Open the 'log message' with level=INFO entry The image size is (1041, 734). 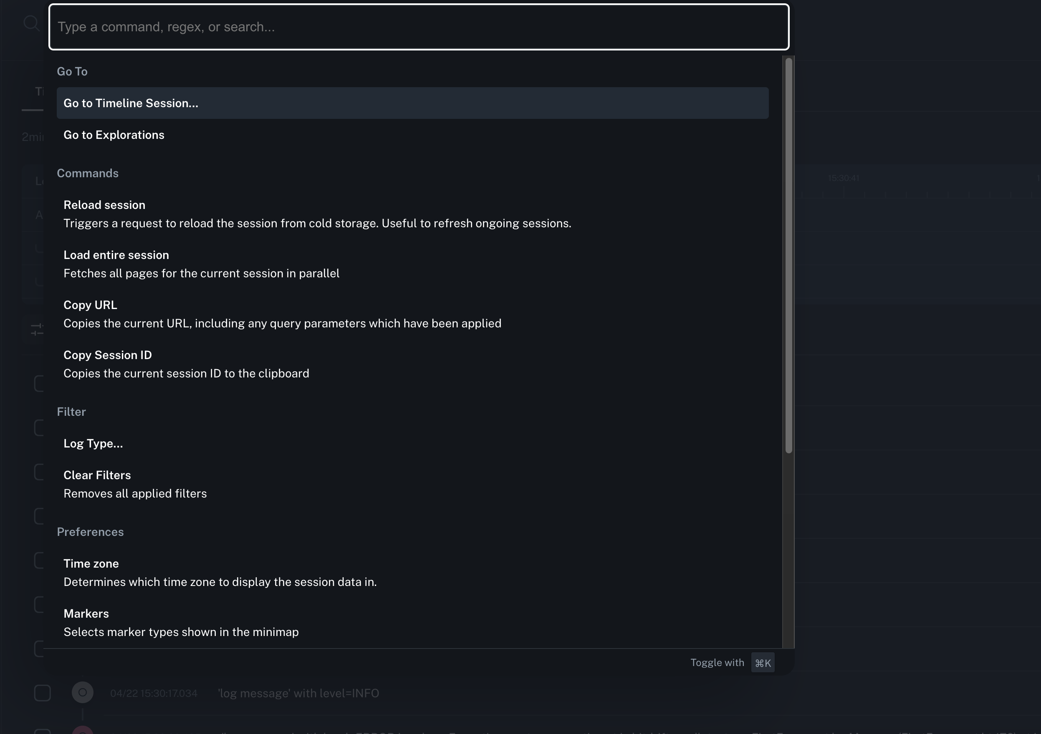(x=298, y=693)
